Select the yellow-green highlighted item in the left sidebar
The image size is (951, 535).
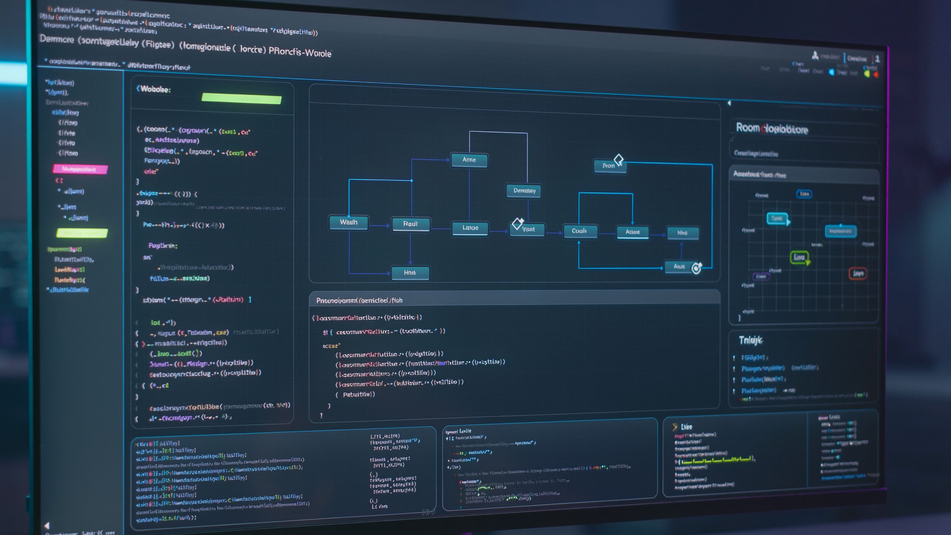[82, 233]
